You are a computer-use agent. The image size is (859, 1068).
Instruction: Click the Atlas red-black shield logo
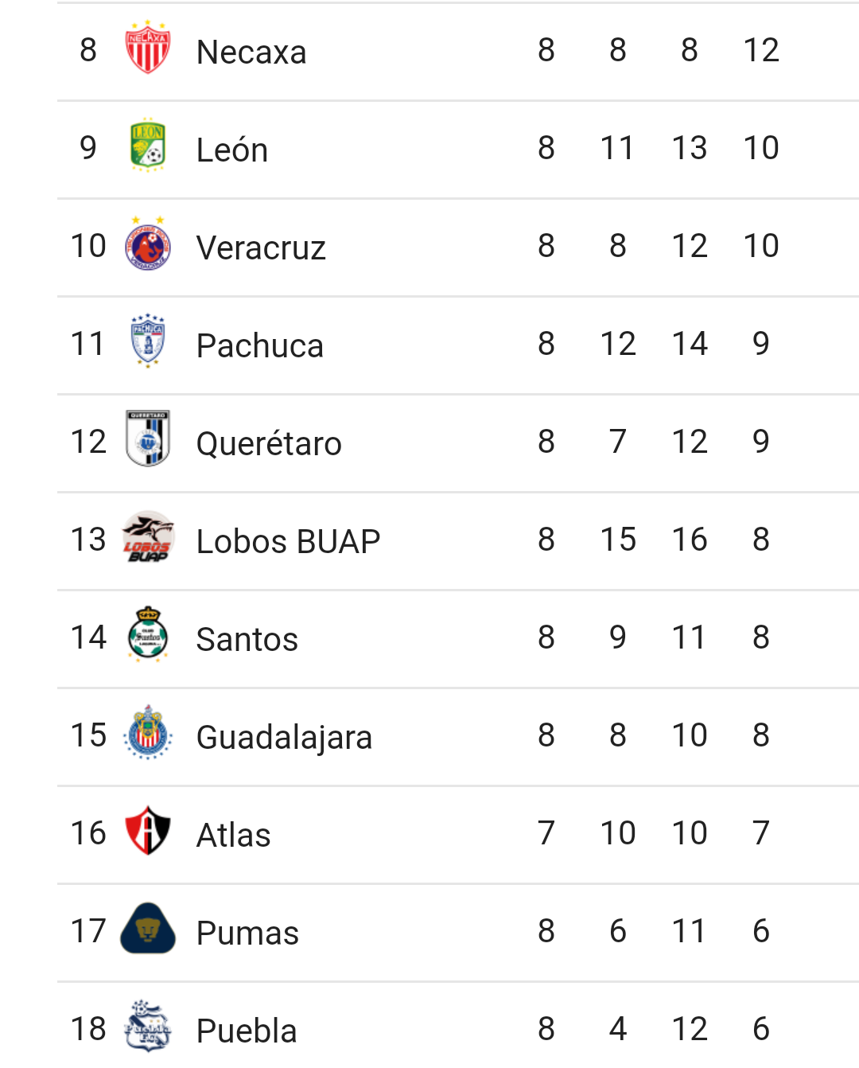[x=148, y=832]
